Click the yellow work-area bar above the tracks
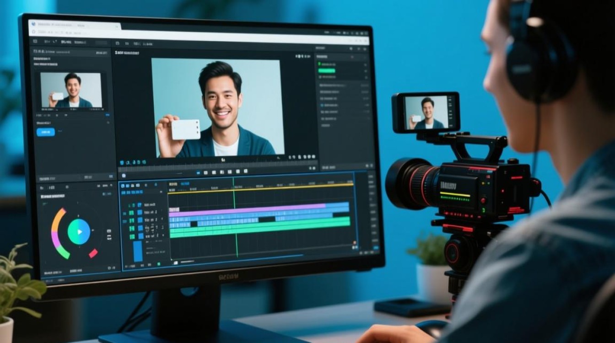The height and width of the screenshot is (343, 615). (260, 188)
